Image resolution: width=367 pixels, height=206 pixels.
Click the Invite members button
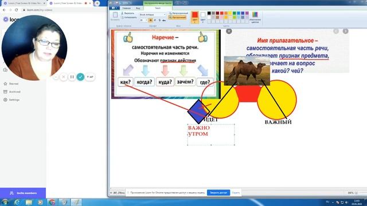(23, 193)
